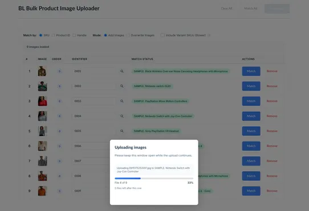Click the Clear All button
309x211 pixels.
tap(226, 9)
